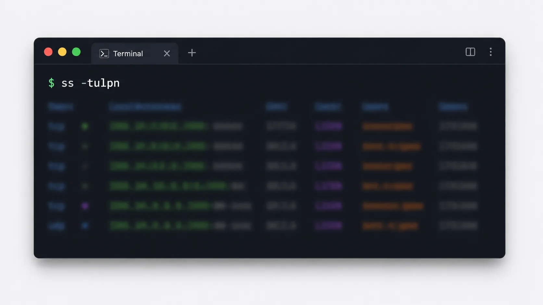Click the yellow minimize window button
543x305 pixels.
[x=62, y=52]
